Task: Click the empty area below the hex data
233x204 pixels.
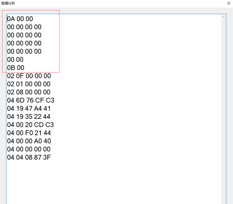Action: point(114,182)
